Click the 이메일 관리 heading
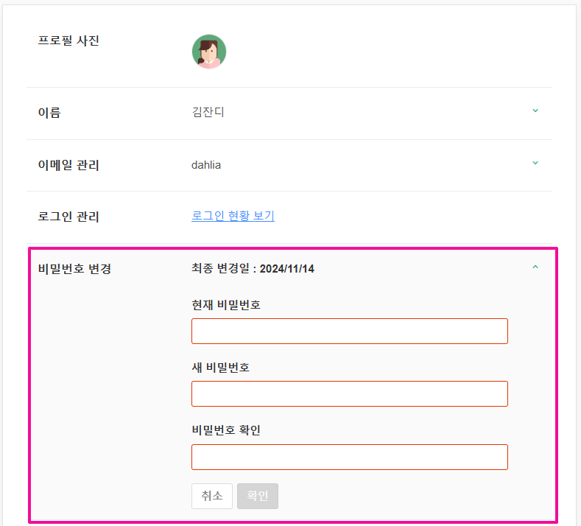Screen dimensions: 581x526 coord(68,165)
